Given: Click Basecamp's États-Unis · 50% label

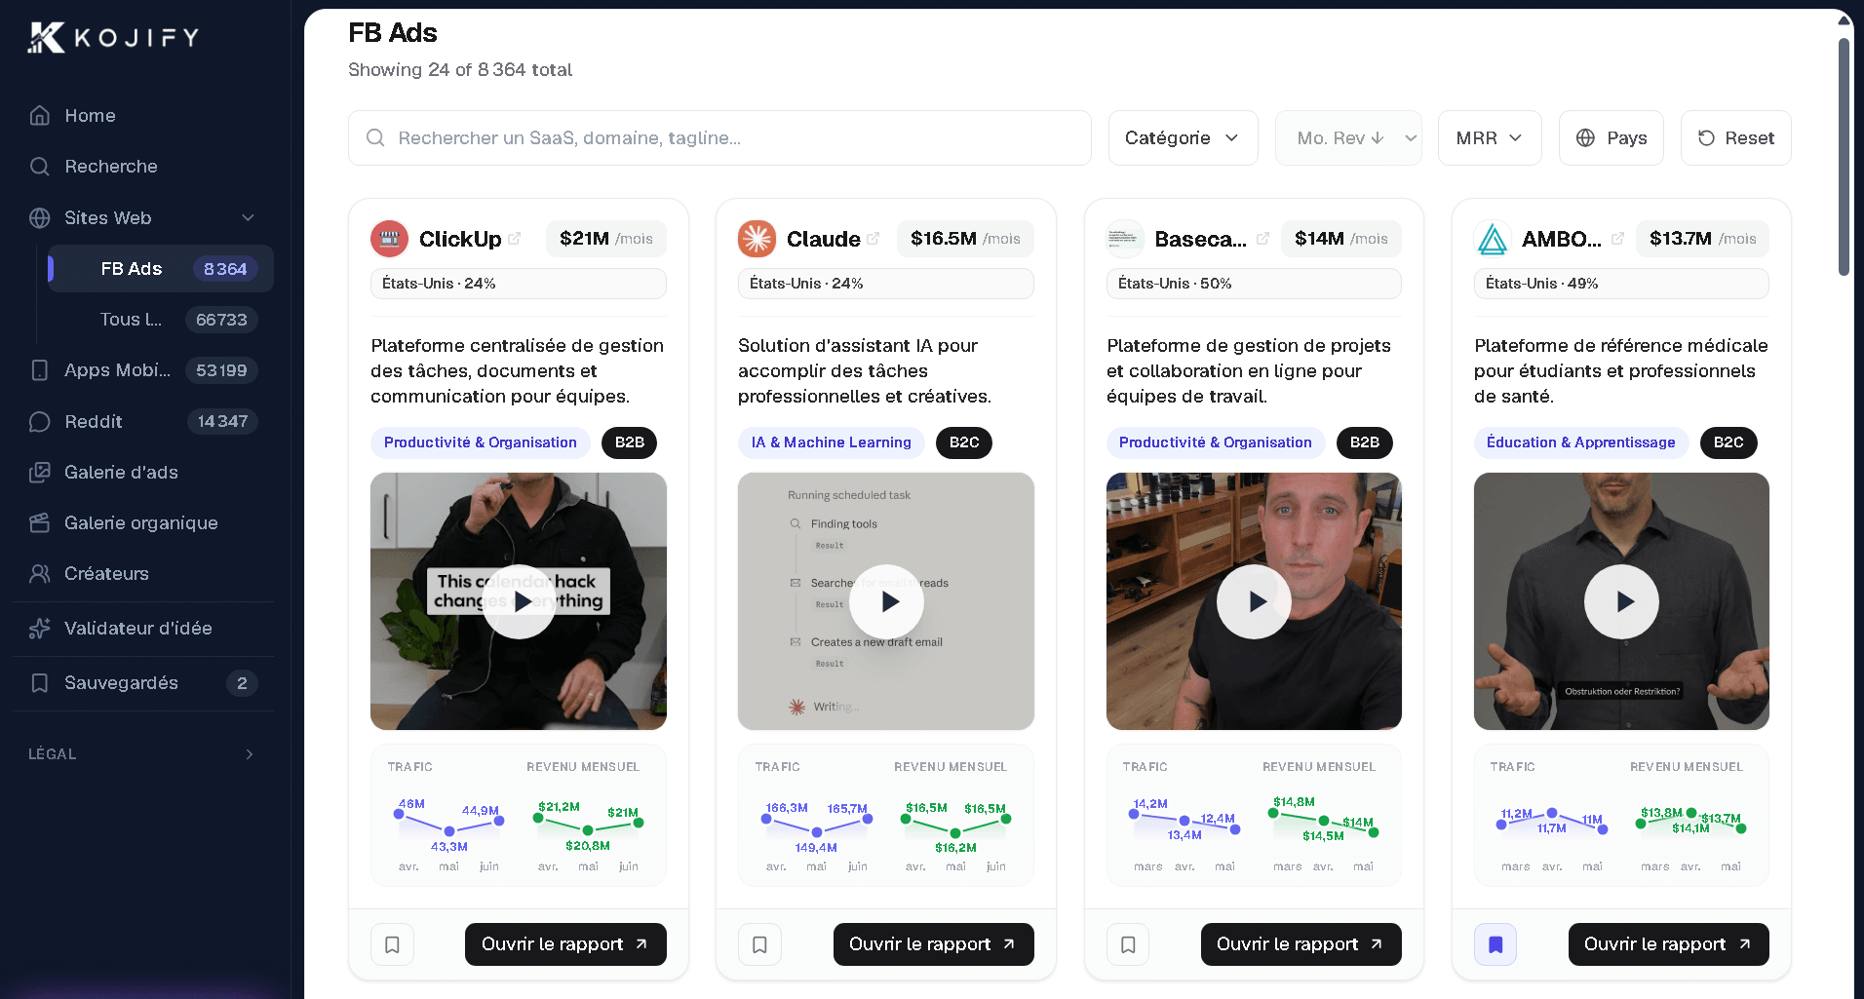Looking at the screenshot, I should click(x=1254, y=284).
